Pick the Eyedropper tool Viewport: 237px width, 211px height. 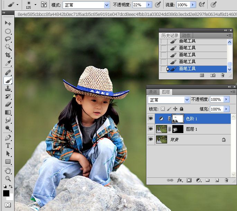pyautogui.click(x=8, y=63)
